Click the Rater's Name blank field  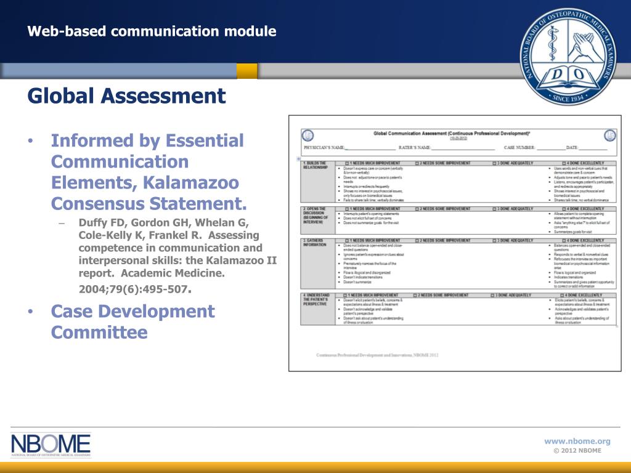click(463, 148)
